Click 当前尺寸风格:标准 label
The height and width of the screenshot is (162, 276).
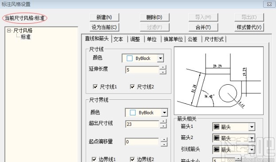coord(24,18)
